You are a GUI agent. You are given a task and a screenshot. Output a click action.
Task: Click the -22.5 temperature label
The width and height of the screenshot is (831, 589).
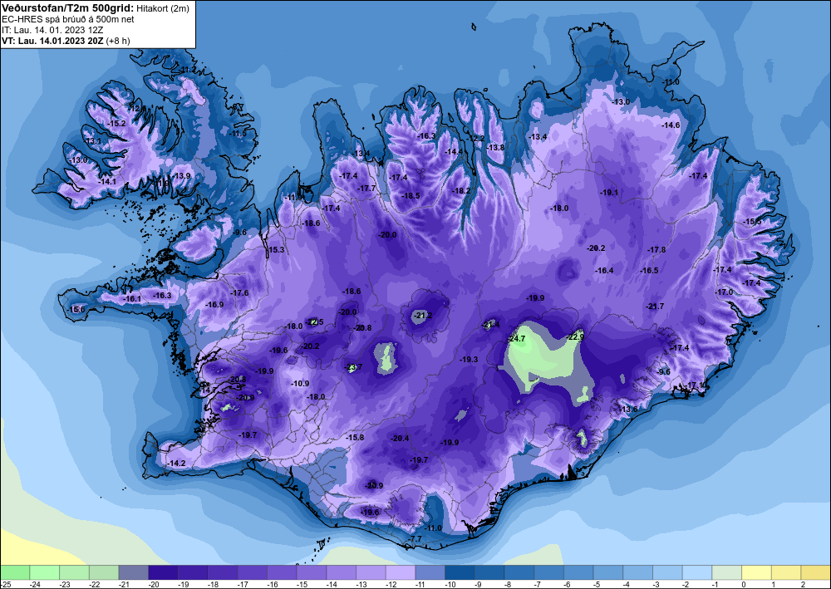(x=314, y=322)
